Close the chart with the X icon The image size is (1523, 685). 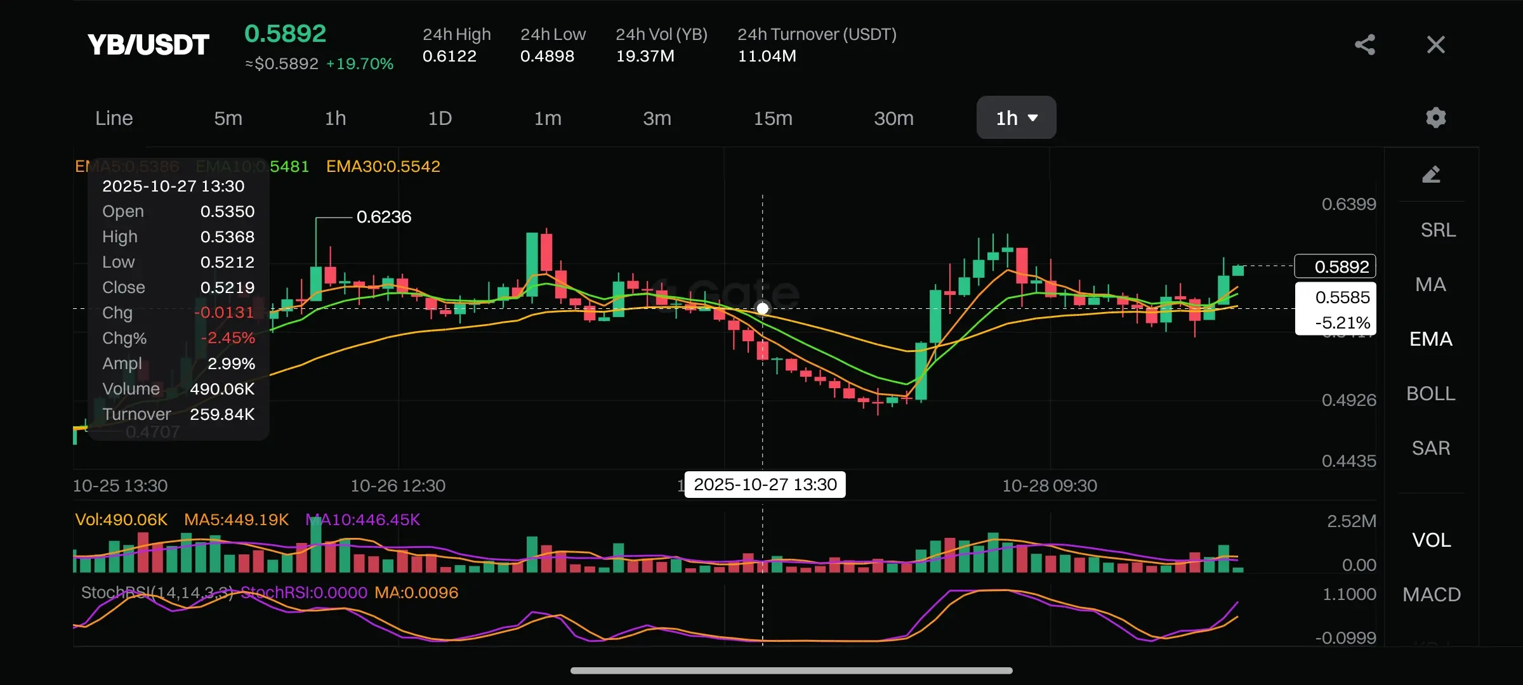(1435, 44)
